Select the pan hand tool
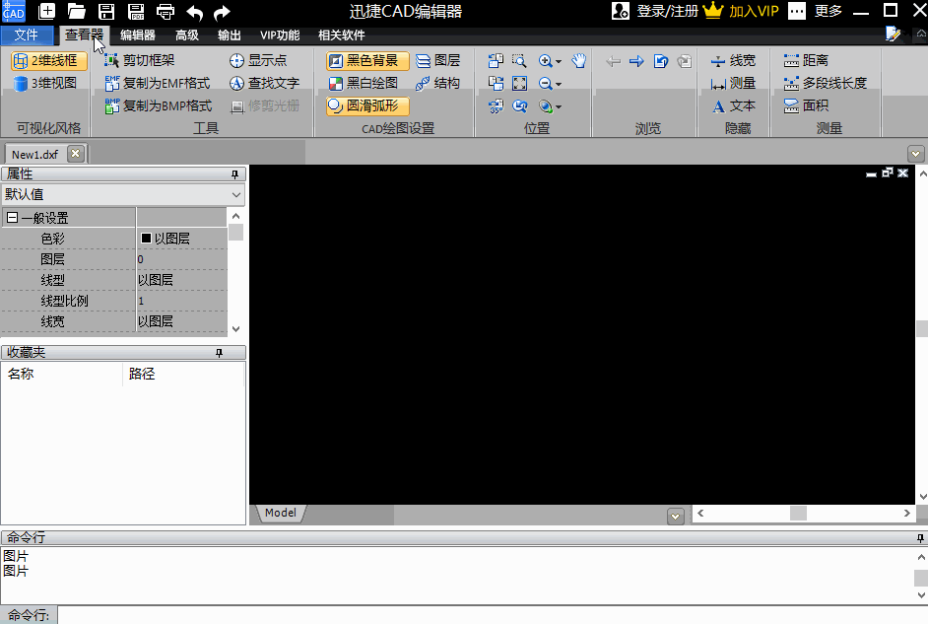The width and height of the screenshot is (928, 624). 578,61
